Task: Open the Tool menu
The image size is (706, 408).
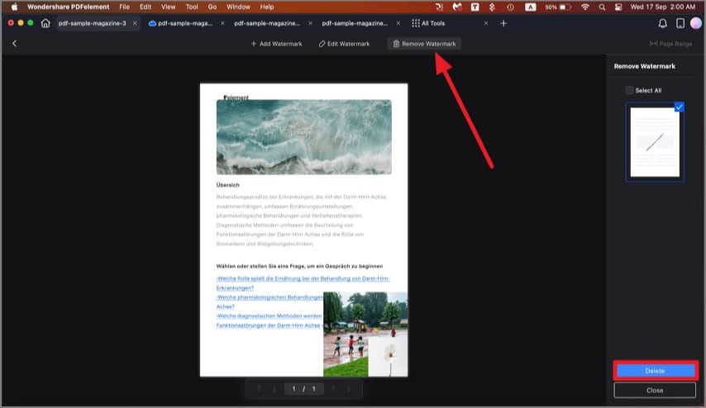Action: (x=192, y=7)
